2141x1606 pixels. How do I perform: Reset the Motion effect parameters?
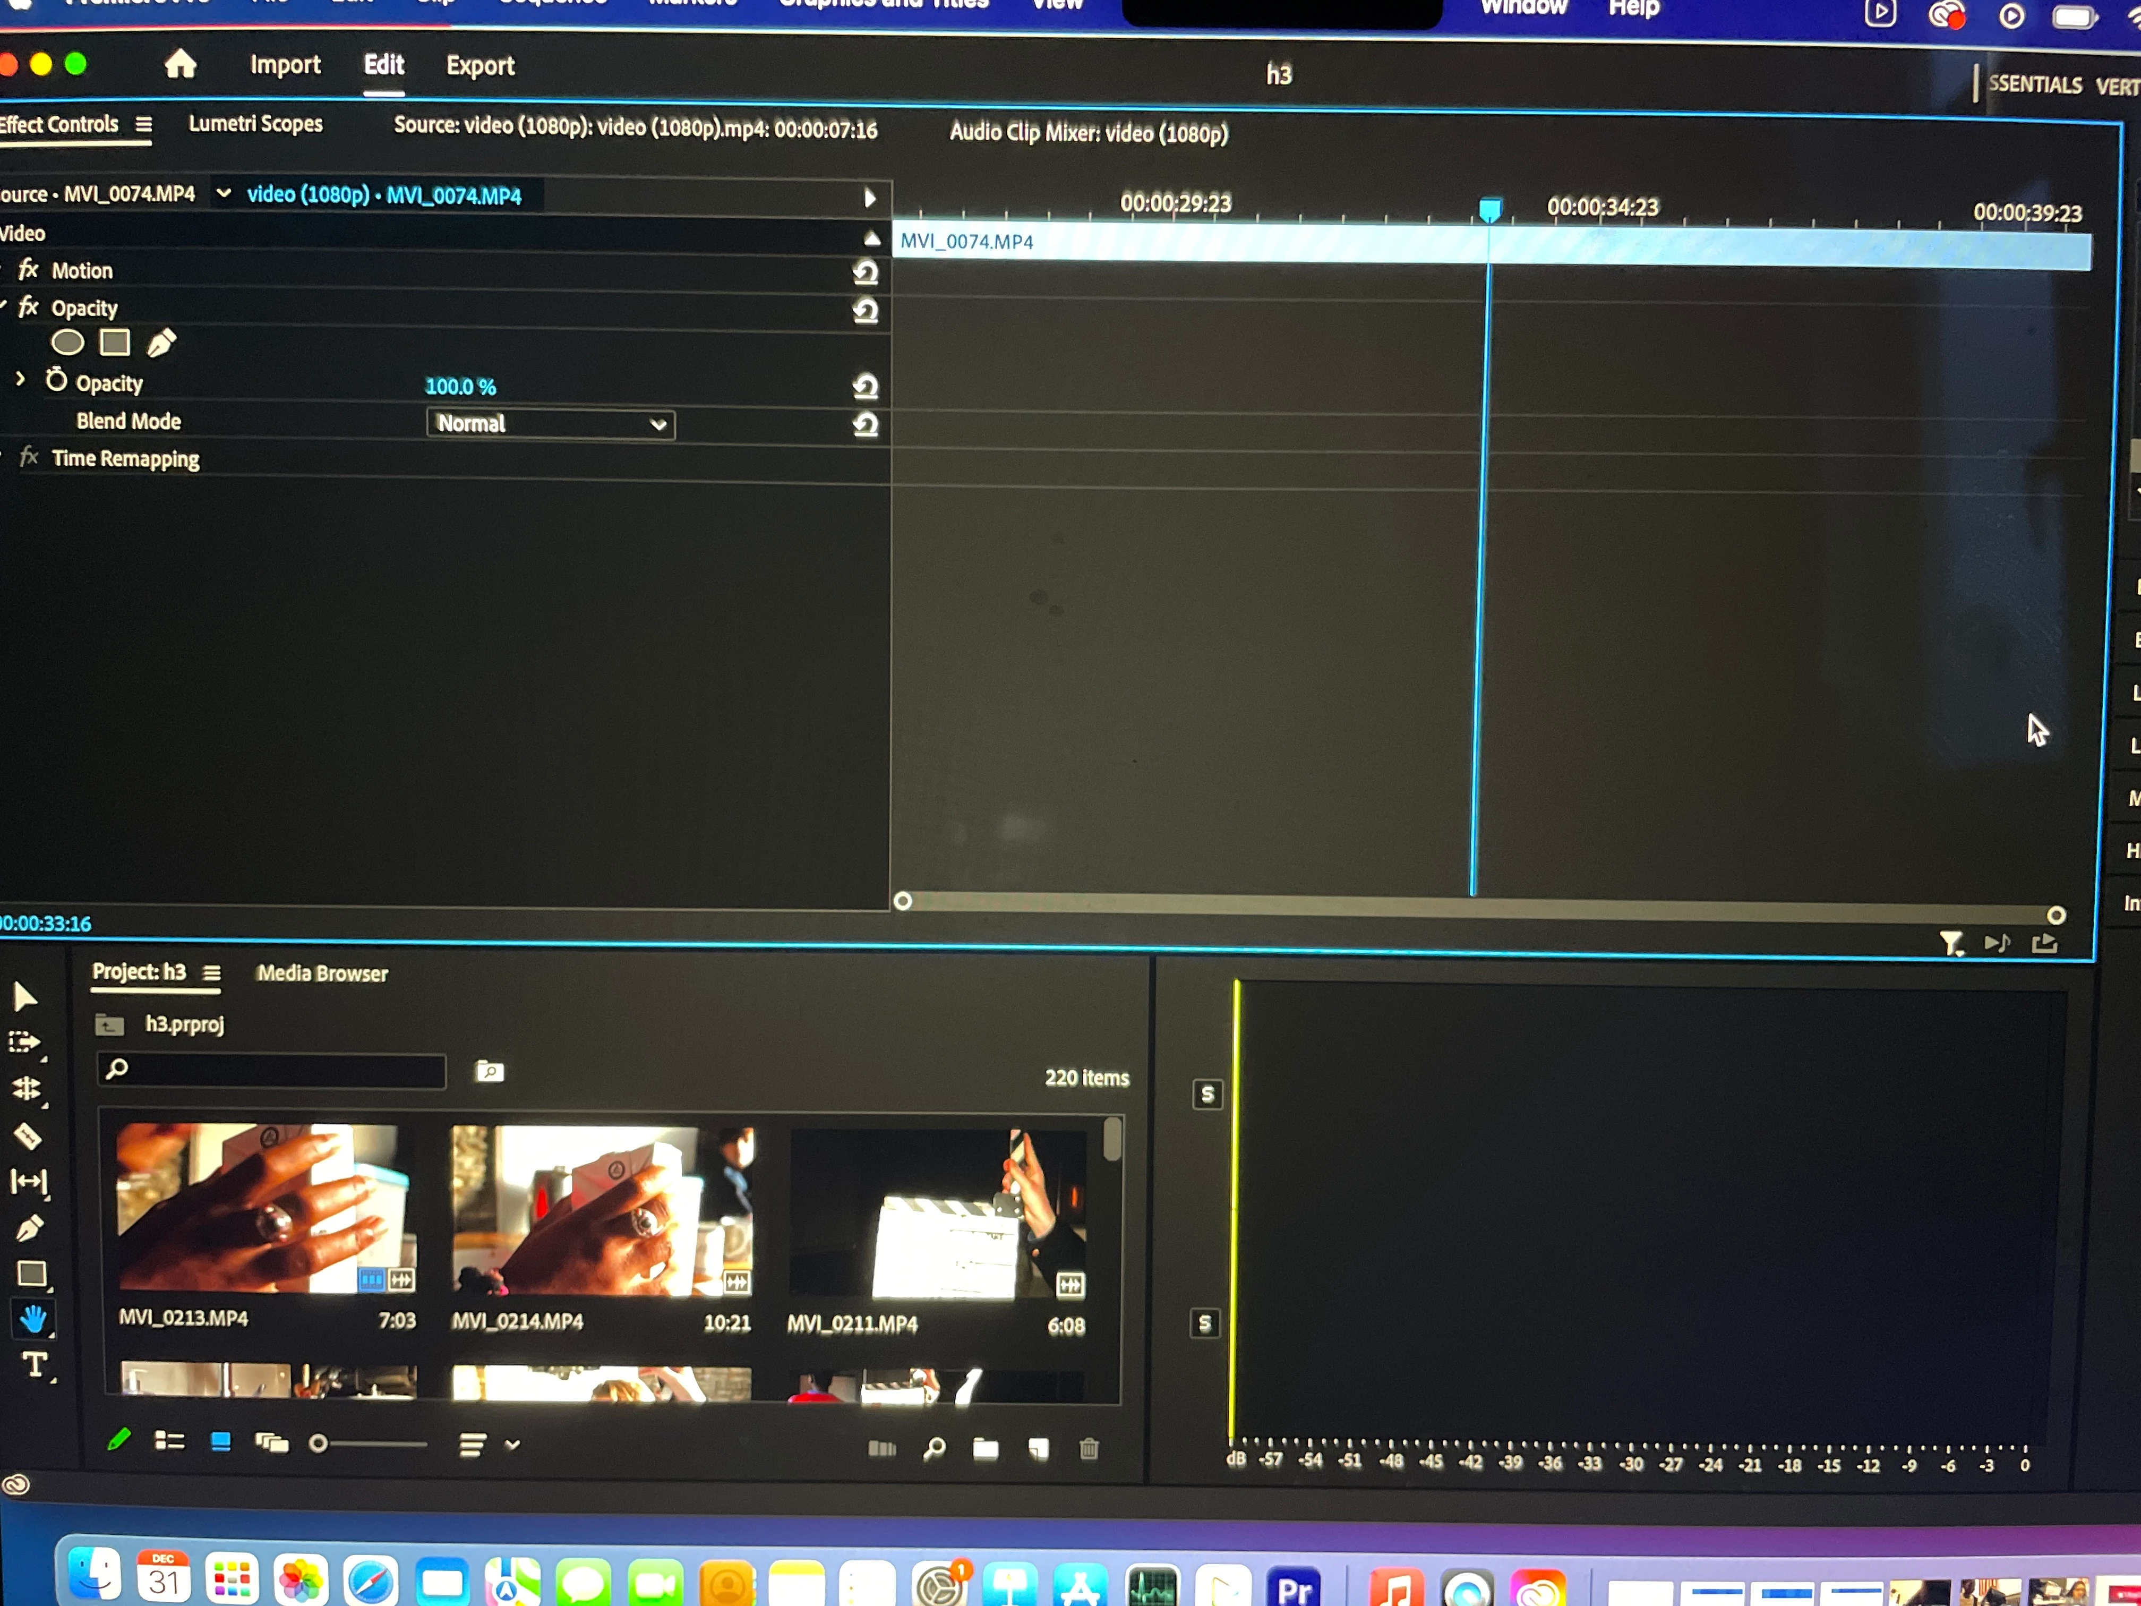[866, 273]
